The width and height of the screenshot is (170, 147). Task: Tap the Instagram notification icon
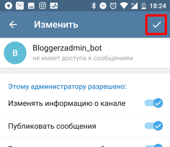coord(43,6)
